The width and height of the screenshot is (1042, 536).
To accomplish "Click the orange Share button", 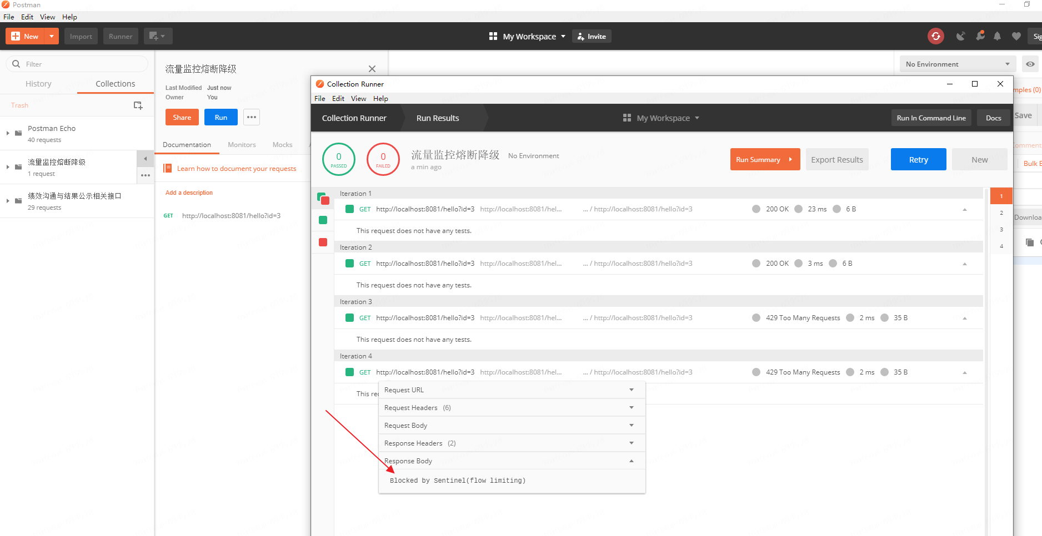I will pyautogui.click(x=182, y=117).
